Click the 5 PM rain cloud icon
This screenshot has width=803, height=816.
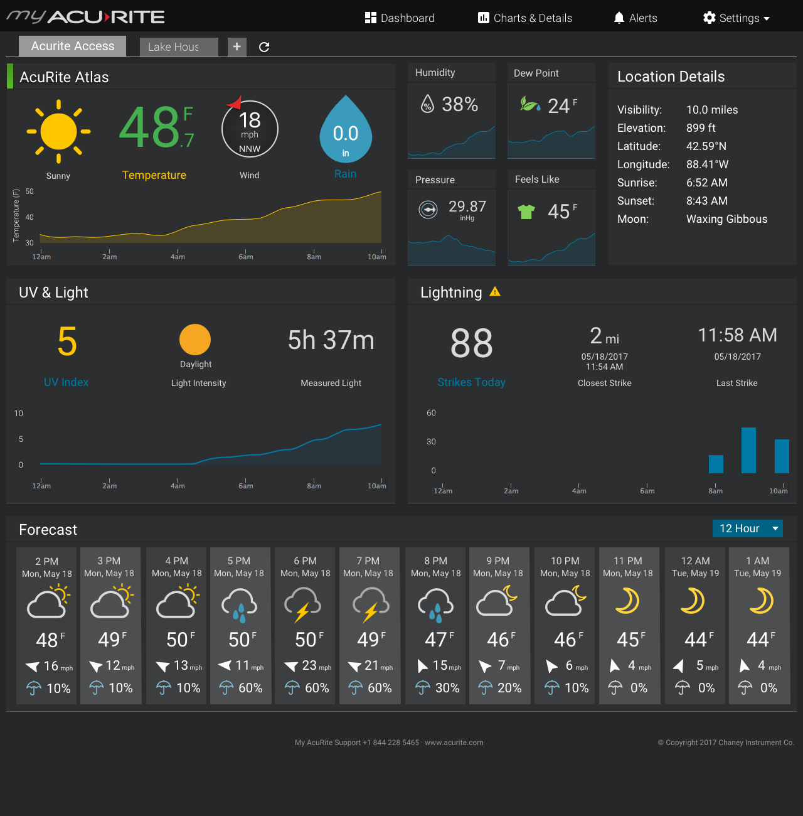click(239, 604)
